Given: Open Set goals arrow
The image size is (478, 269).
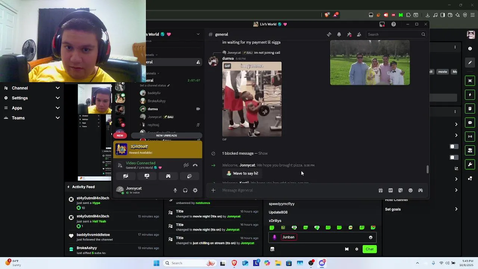Looking at the screenshot, I should (456, 209).
